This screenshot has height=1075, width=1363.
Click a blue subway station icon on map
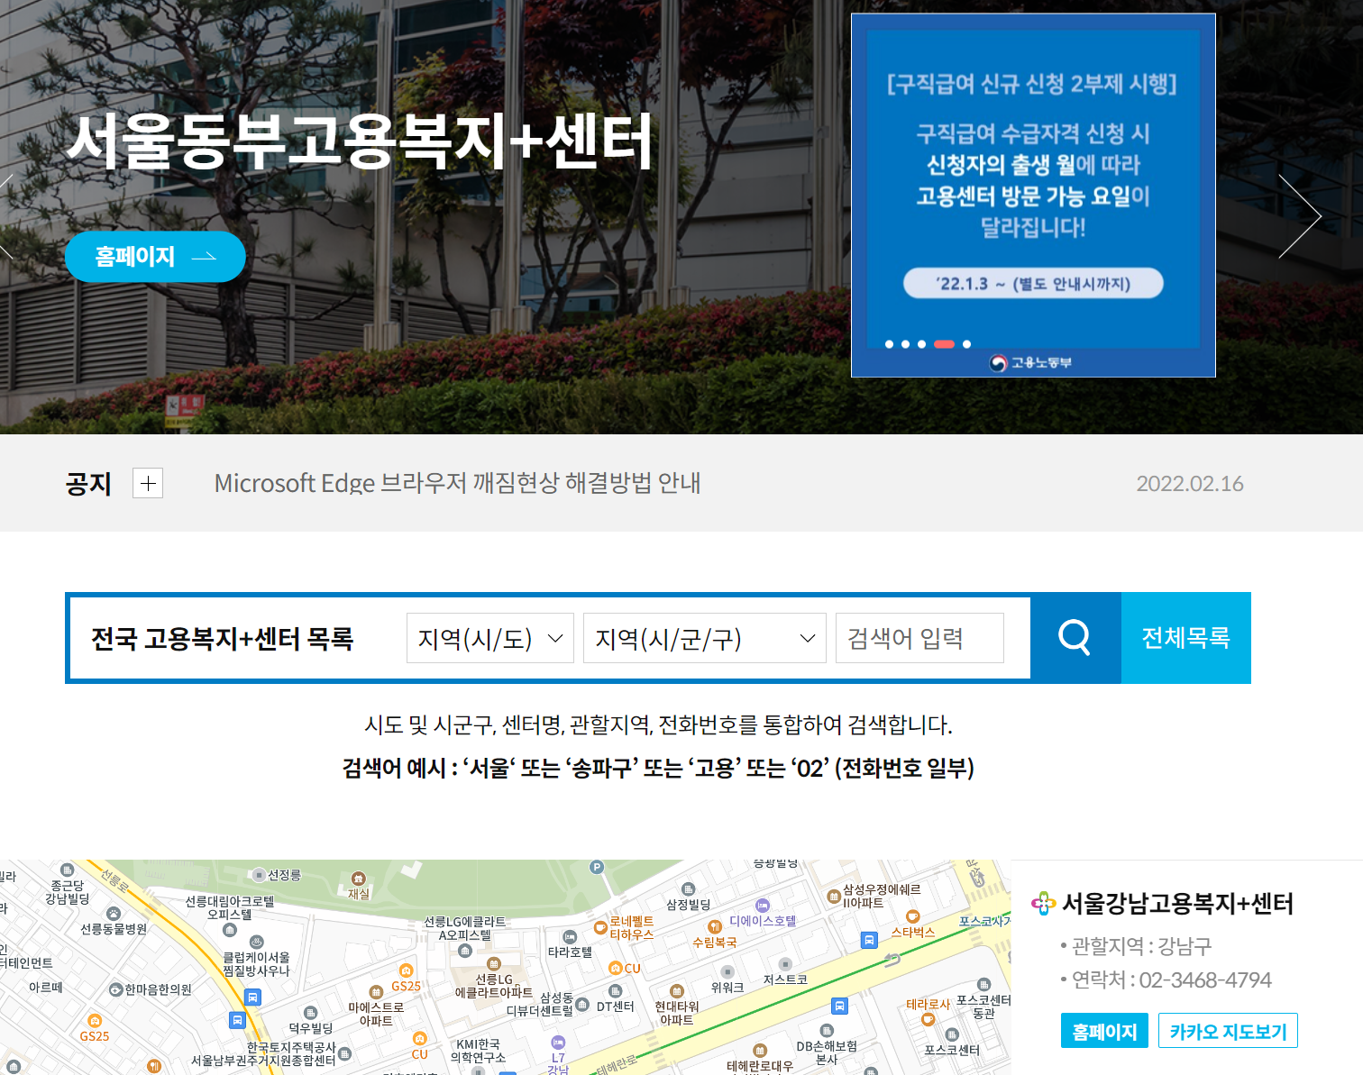(255, 998)
